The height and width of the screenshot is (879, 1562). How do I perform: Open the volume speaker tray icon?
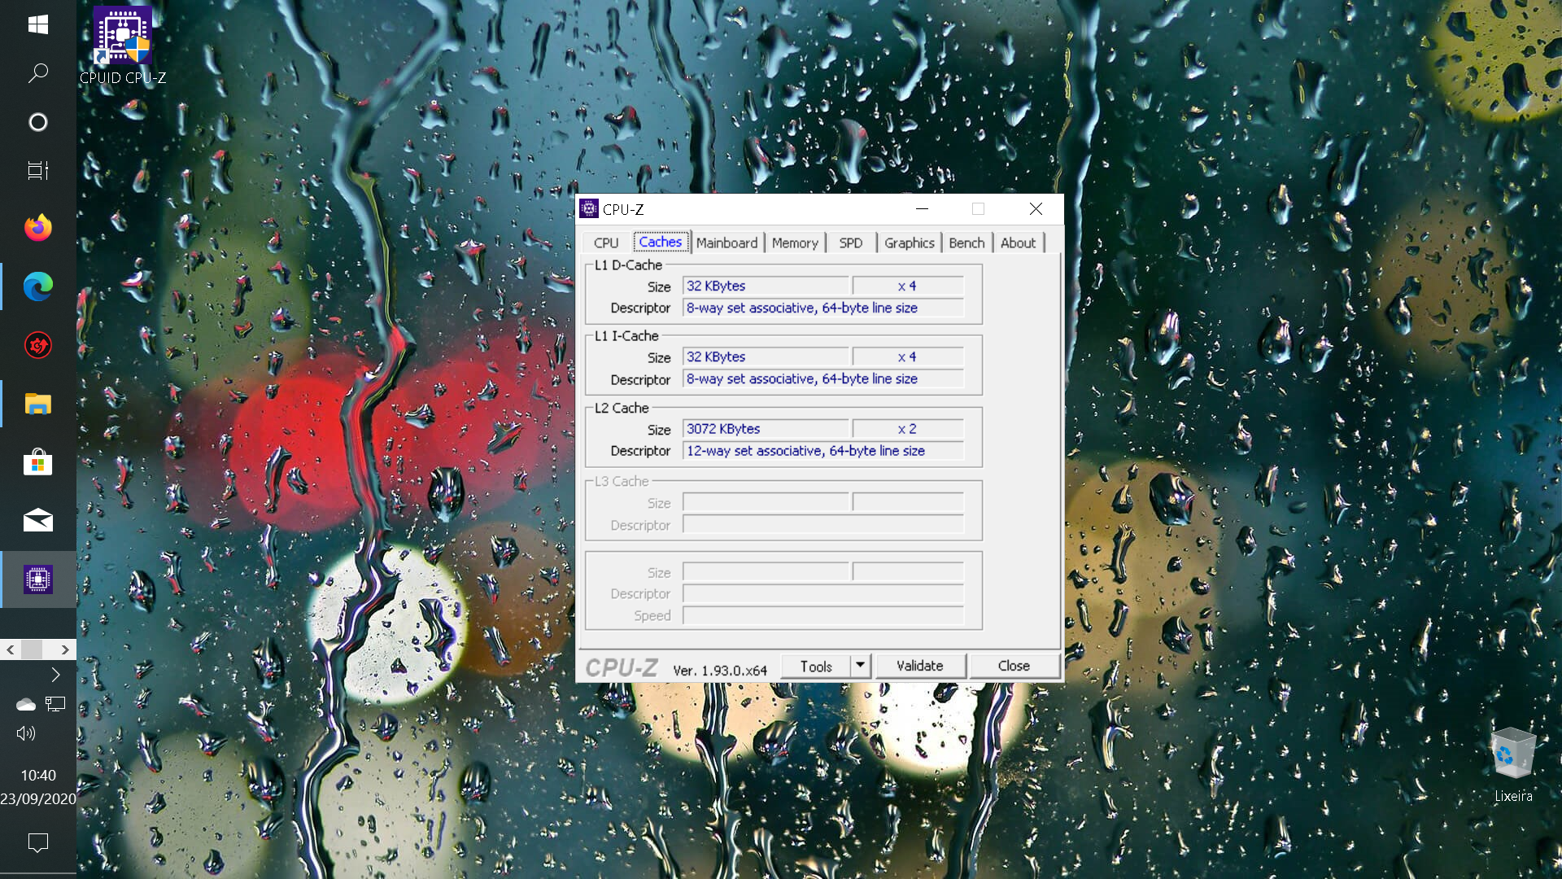[26, 733]
